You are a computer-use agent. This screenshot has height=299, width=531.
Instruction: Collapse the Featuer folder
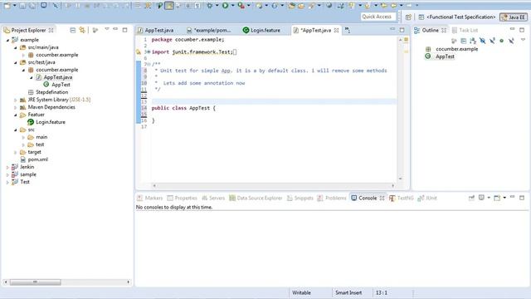15,115
